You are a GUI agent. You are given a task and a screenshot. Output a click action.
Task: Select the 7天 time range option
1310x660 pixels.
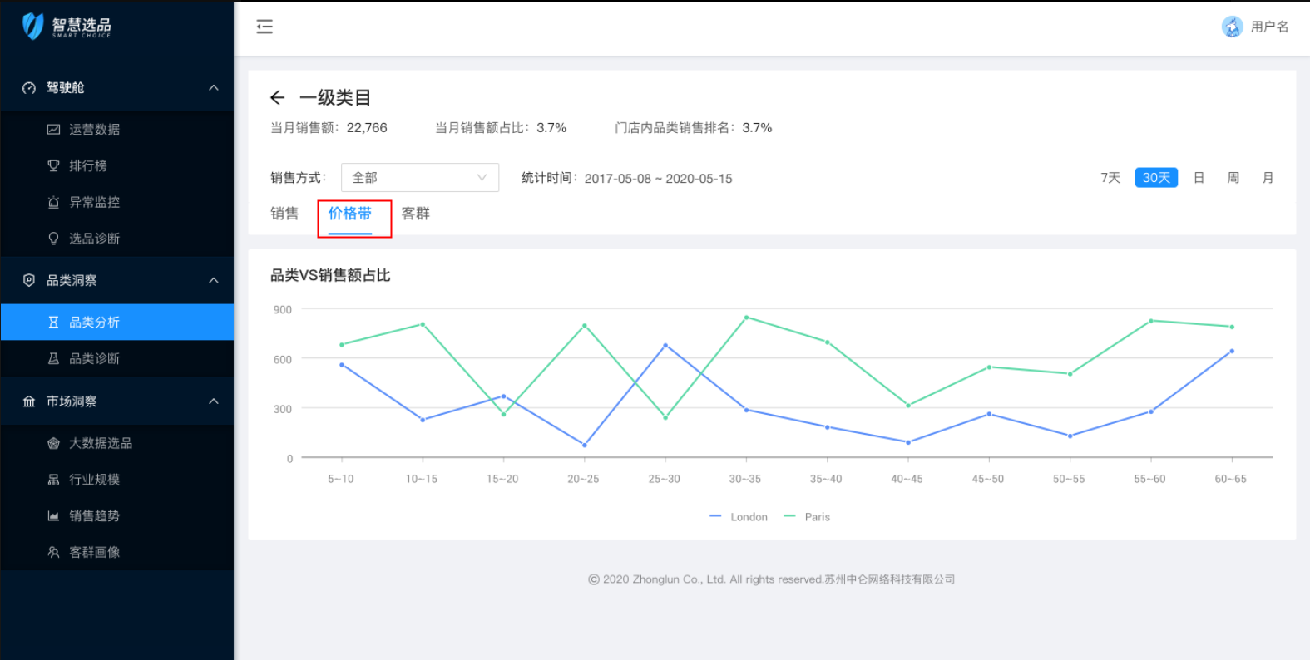coord(1110,178)
